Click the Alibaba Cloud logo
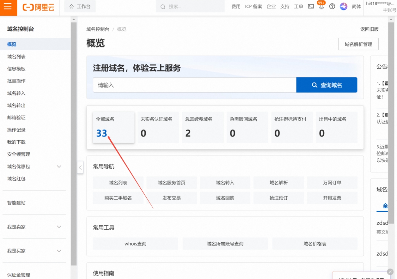This screenshot has width=397, height=279. (x=39, y=7)
